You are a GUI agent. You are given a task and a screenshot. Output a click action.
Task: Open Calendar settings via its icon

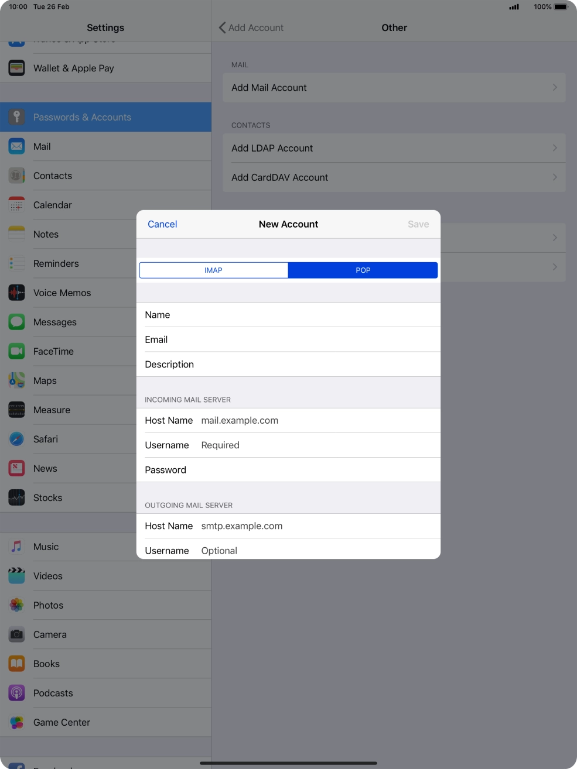point(16,205)
